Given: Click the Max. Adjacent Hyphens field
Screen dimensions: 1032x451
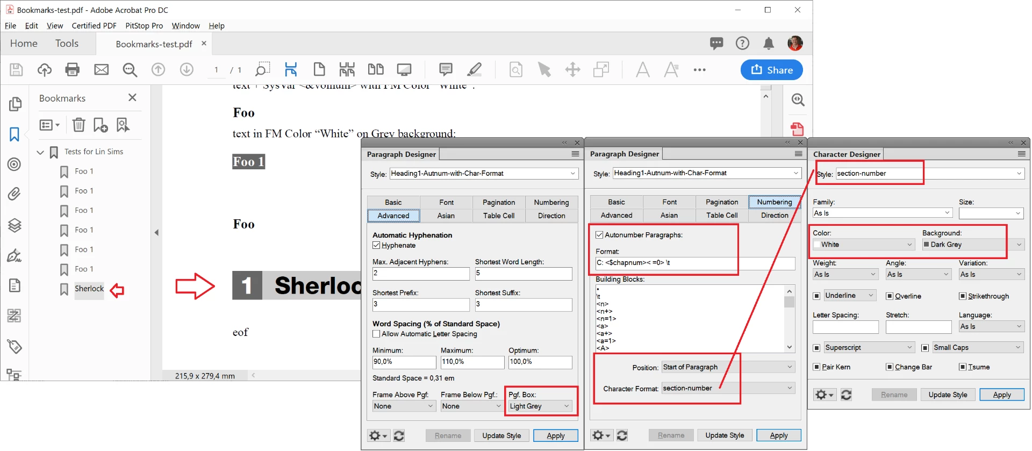Looking at the screenshot, I should point(421,274).
